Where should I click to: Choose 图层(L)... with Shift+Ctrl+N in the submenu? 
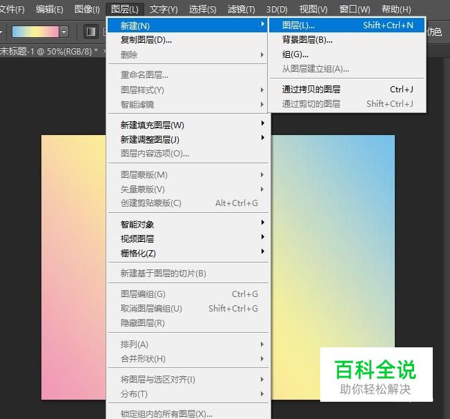click(346, 25)
